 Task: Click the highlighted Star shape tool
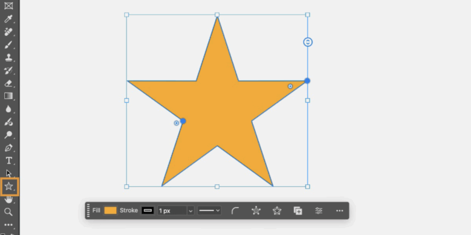tap(8, 186)
